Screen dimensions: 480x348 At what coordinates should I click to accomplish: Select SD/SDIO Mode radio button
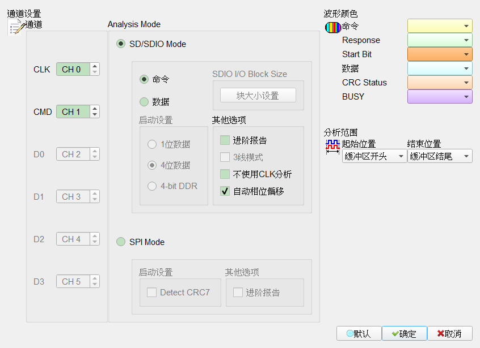(121, 44)
